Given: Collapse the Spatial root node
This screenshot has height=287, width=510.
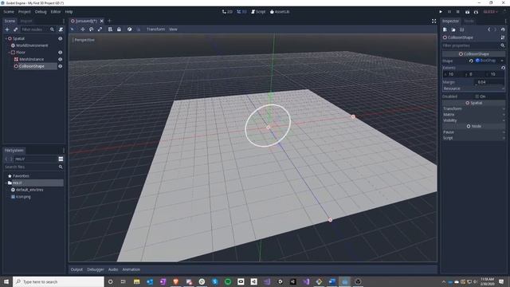Looking at the screenshot, I should [x=6, y=38].
